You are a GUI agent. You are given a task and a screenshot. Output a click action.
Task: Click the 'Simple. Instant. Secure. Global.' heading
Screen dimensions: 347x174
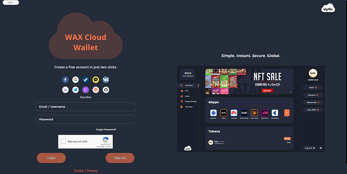coord(251,56)
